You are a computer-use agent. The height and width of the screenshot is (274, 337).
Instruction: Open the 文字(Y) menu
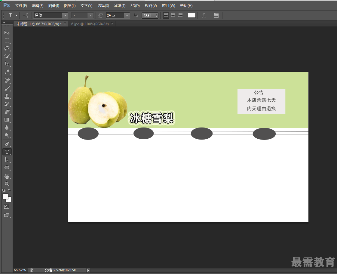tap(86, 6)
